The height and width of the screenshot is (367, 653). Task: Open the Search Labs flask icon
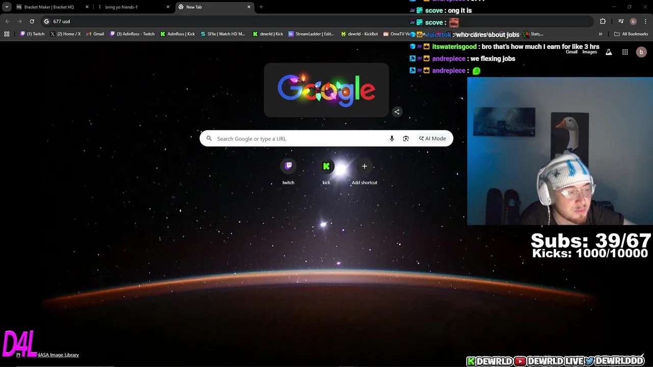609,52
